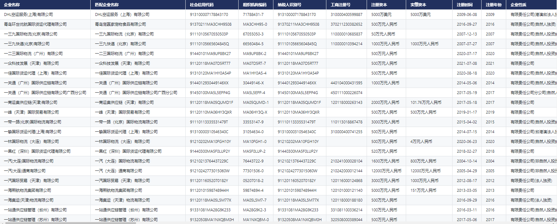Click date cell 2017-05-19
557x224 pixels.
pos(467,93)
